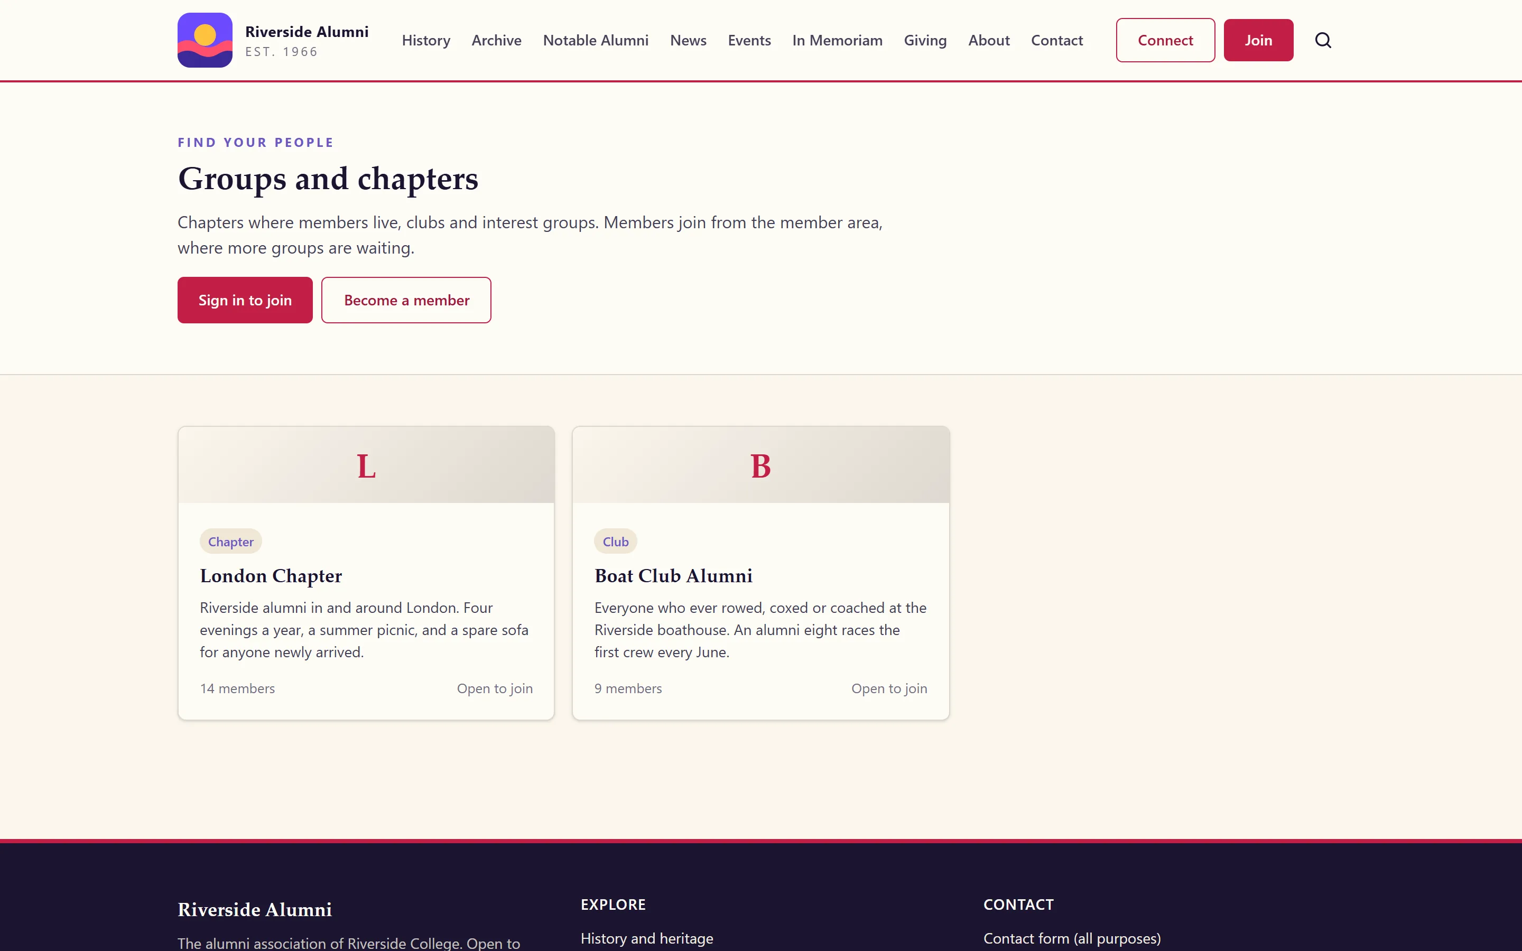Click the Connect outline button

(x=1165, y=40)
